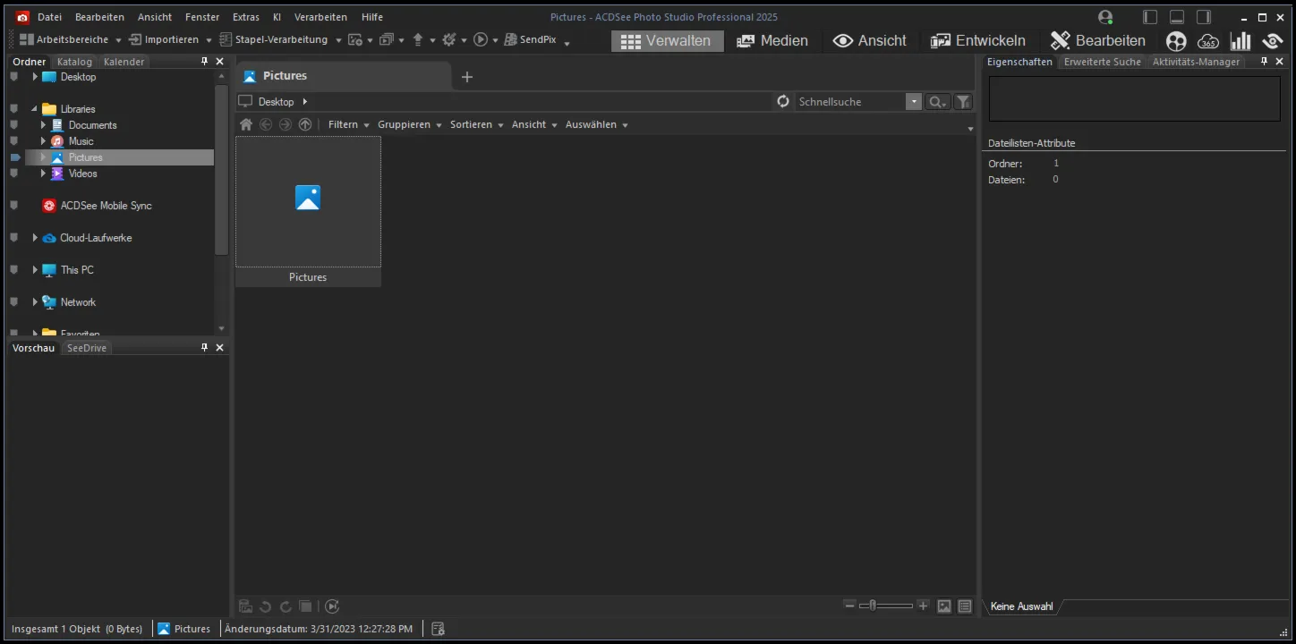Toggle easy-select marker beside Documents folder
Screen dimensions: 1296x644
click(14, 125)
